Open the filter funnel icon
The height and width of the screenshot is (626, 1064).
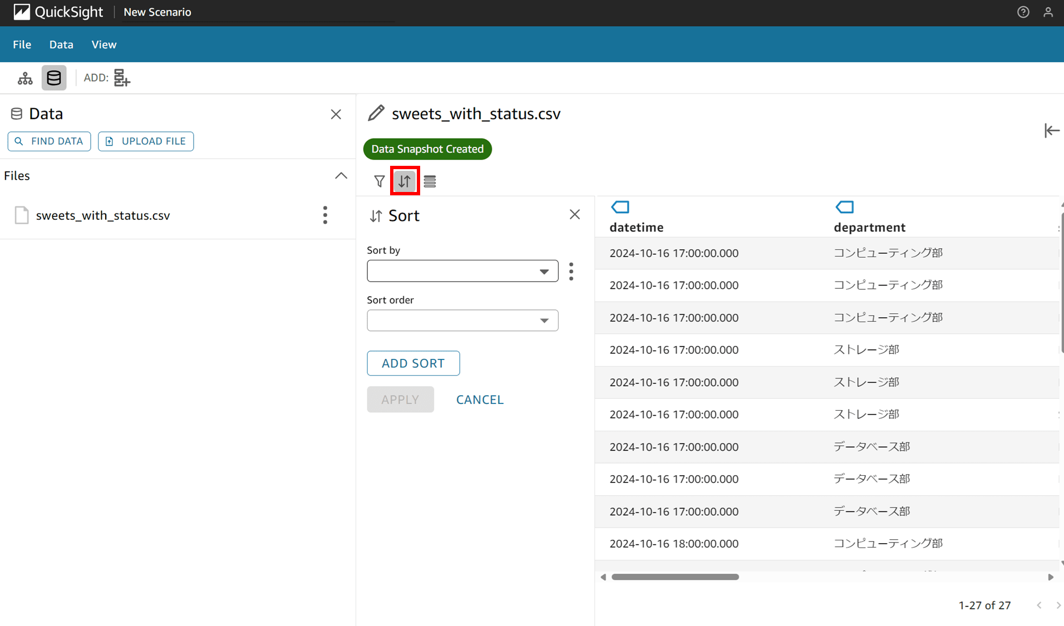380,181
